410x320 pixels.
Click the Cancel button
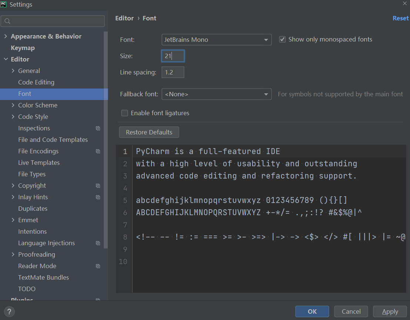[351, 311]
